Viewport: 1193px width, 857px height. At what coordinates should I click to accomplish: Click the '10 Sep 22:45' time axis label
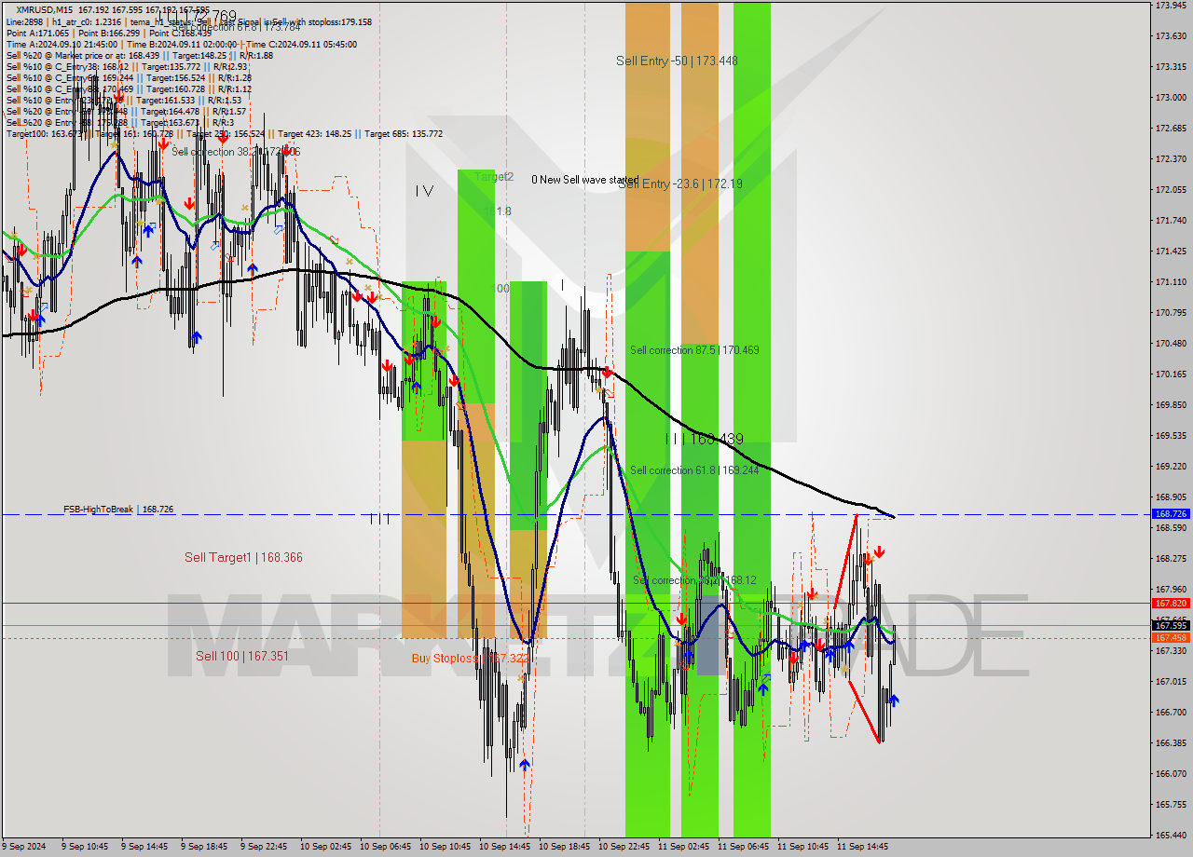[624, 847]
